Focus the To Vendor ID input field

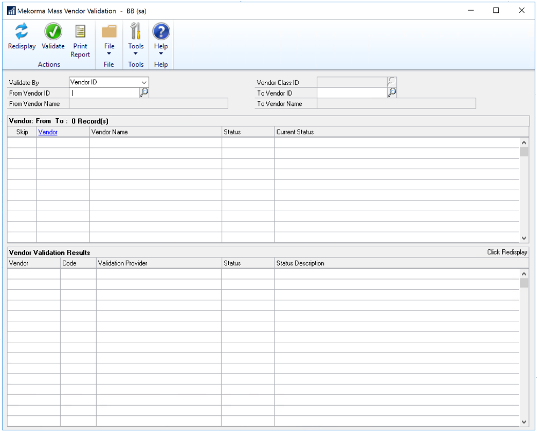coord(352,93)
